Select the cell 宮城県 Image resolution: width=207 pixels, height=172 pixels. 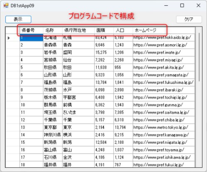53,60
